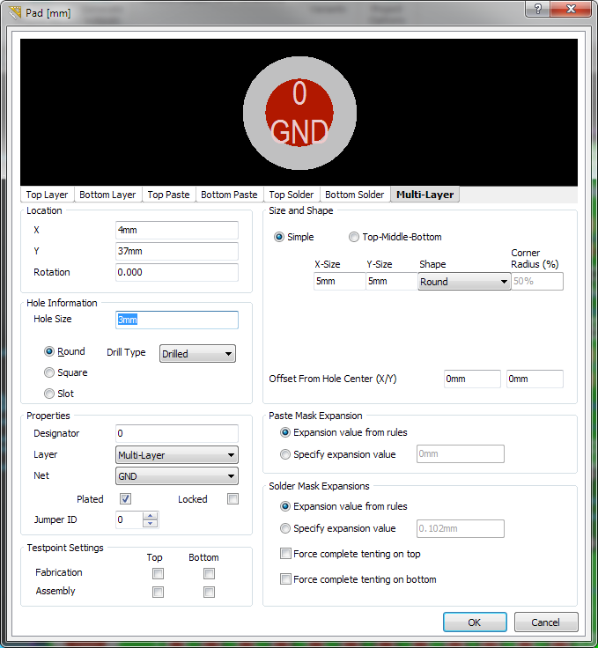Click the help question mark button

click(x=535, y=9)
